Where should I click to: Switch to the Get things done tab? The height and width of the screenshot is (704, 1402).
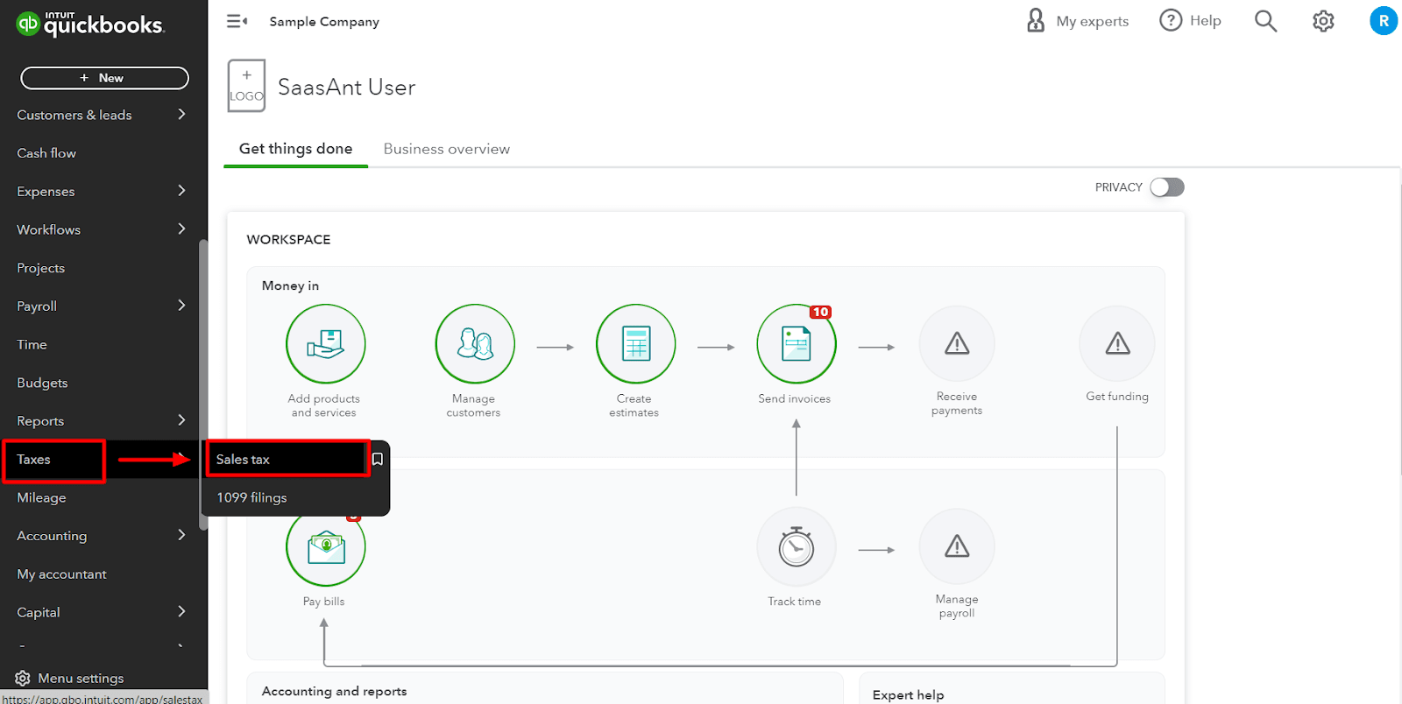295,149
